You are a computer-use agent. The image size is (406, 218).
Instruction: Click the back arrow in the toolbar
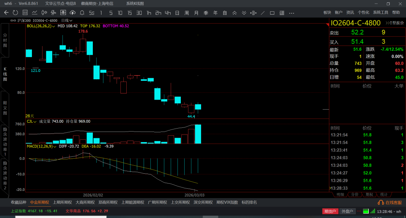tap(6, 13)
